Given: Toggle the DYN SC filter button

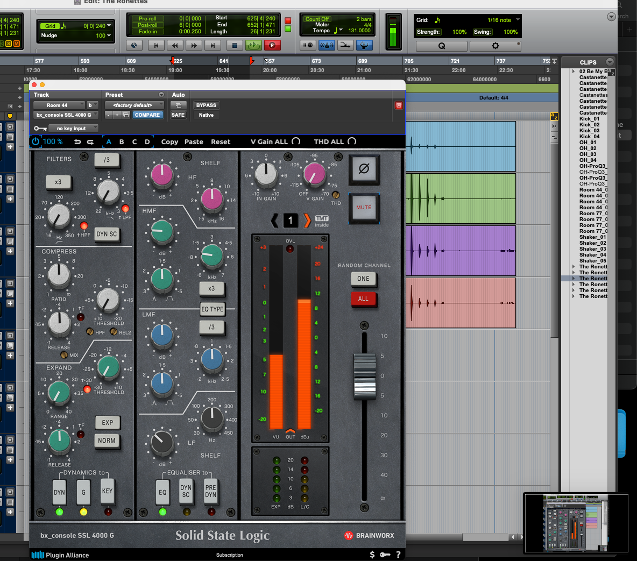Looking at the screenshot, I should click(107, 234).
